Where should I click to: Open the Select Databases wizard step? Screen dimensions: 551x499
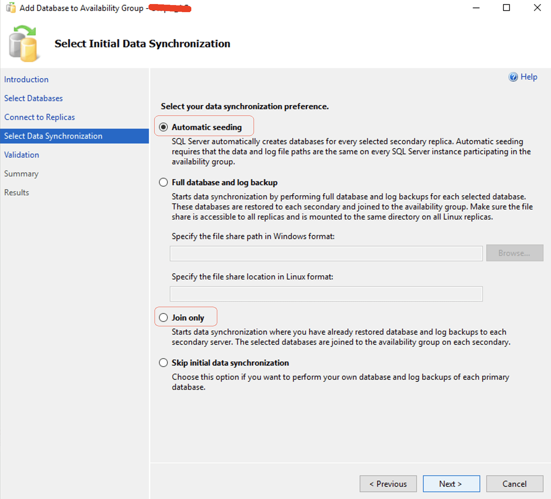[x=33, y=98]
